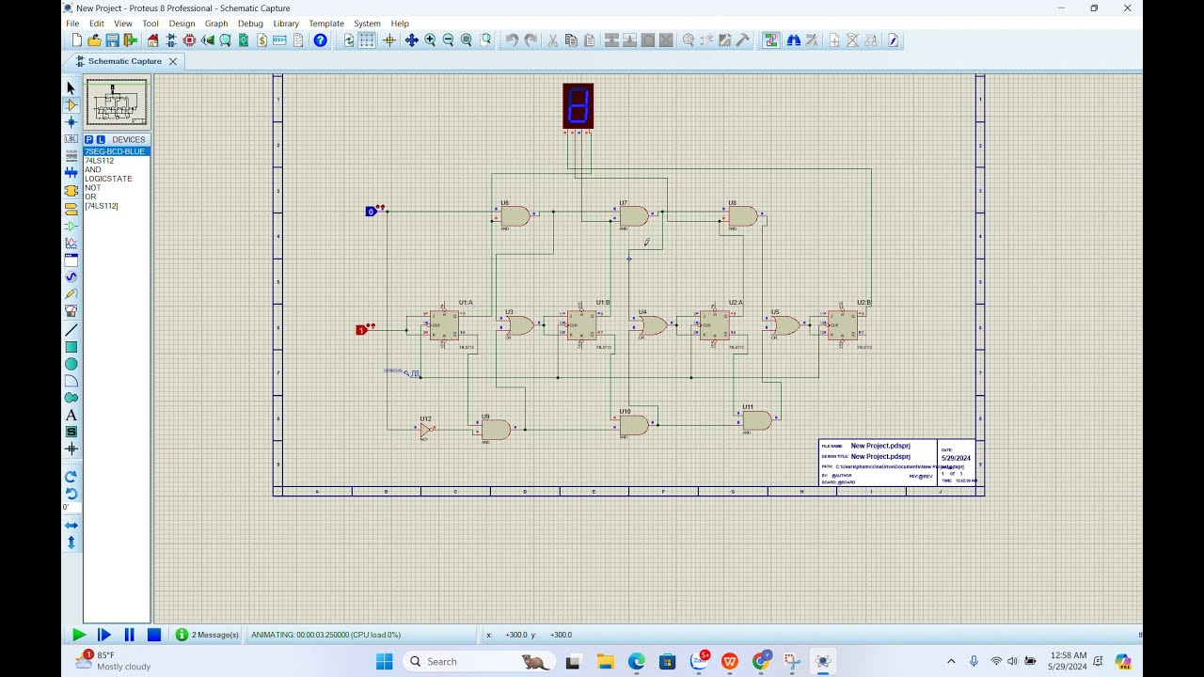This screenshot has height=677, width=1204.
Task: Click the rotation angle input field
Action: (x=71, y=507)
